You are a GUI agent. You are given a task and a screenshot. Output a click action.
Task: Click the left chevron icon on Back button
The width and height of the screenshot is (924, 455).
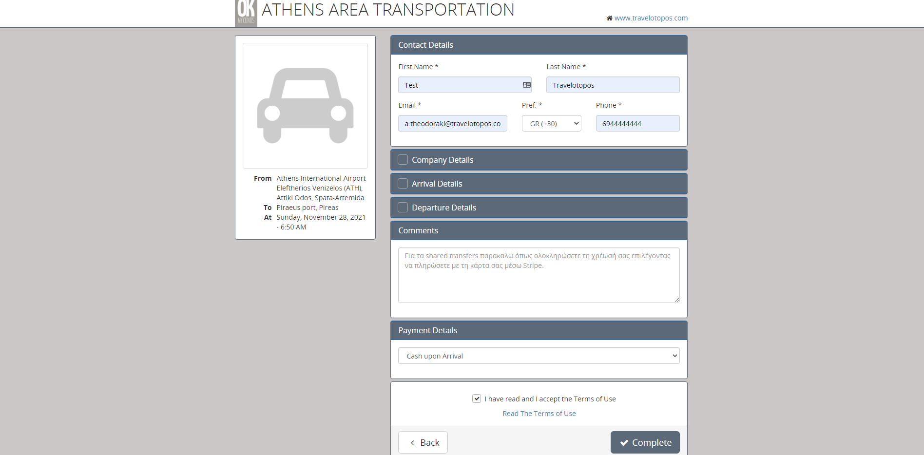412,443
